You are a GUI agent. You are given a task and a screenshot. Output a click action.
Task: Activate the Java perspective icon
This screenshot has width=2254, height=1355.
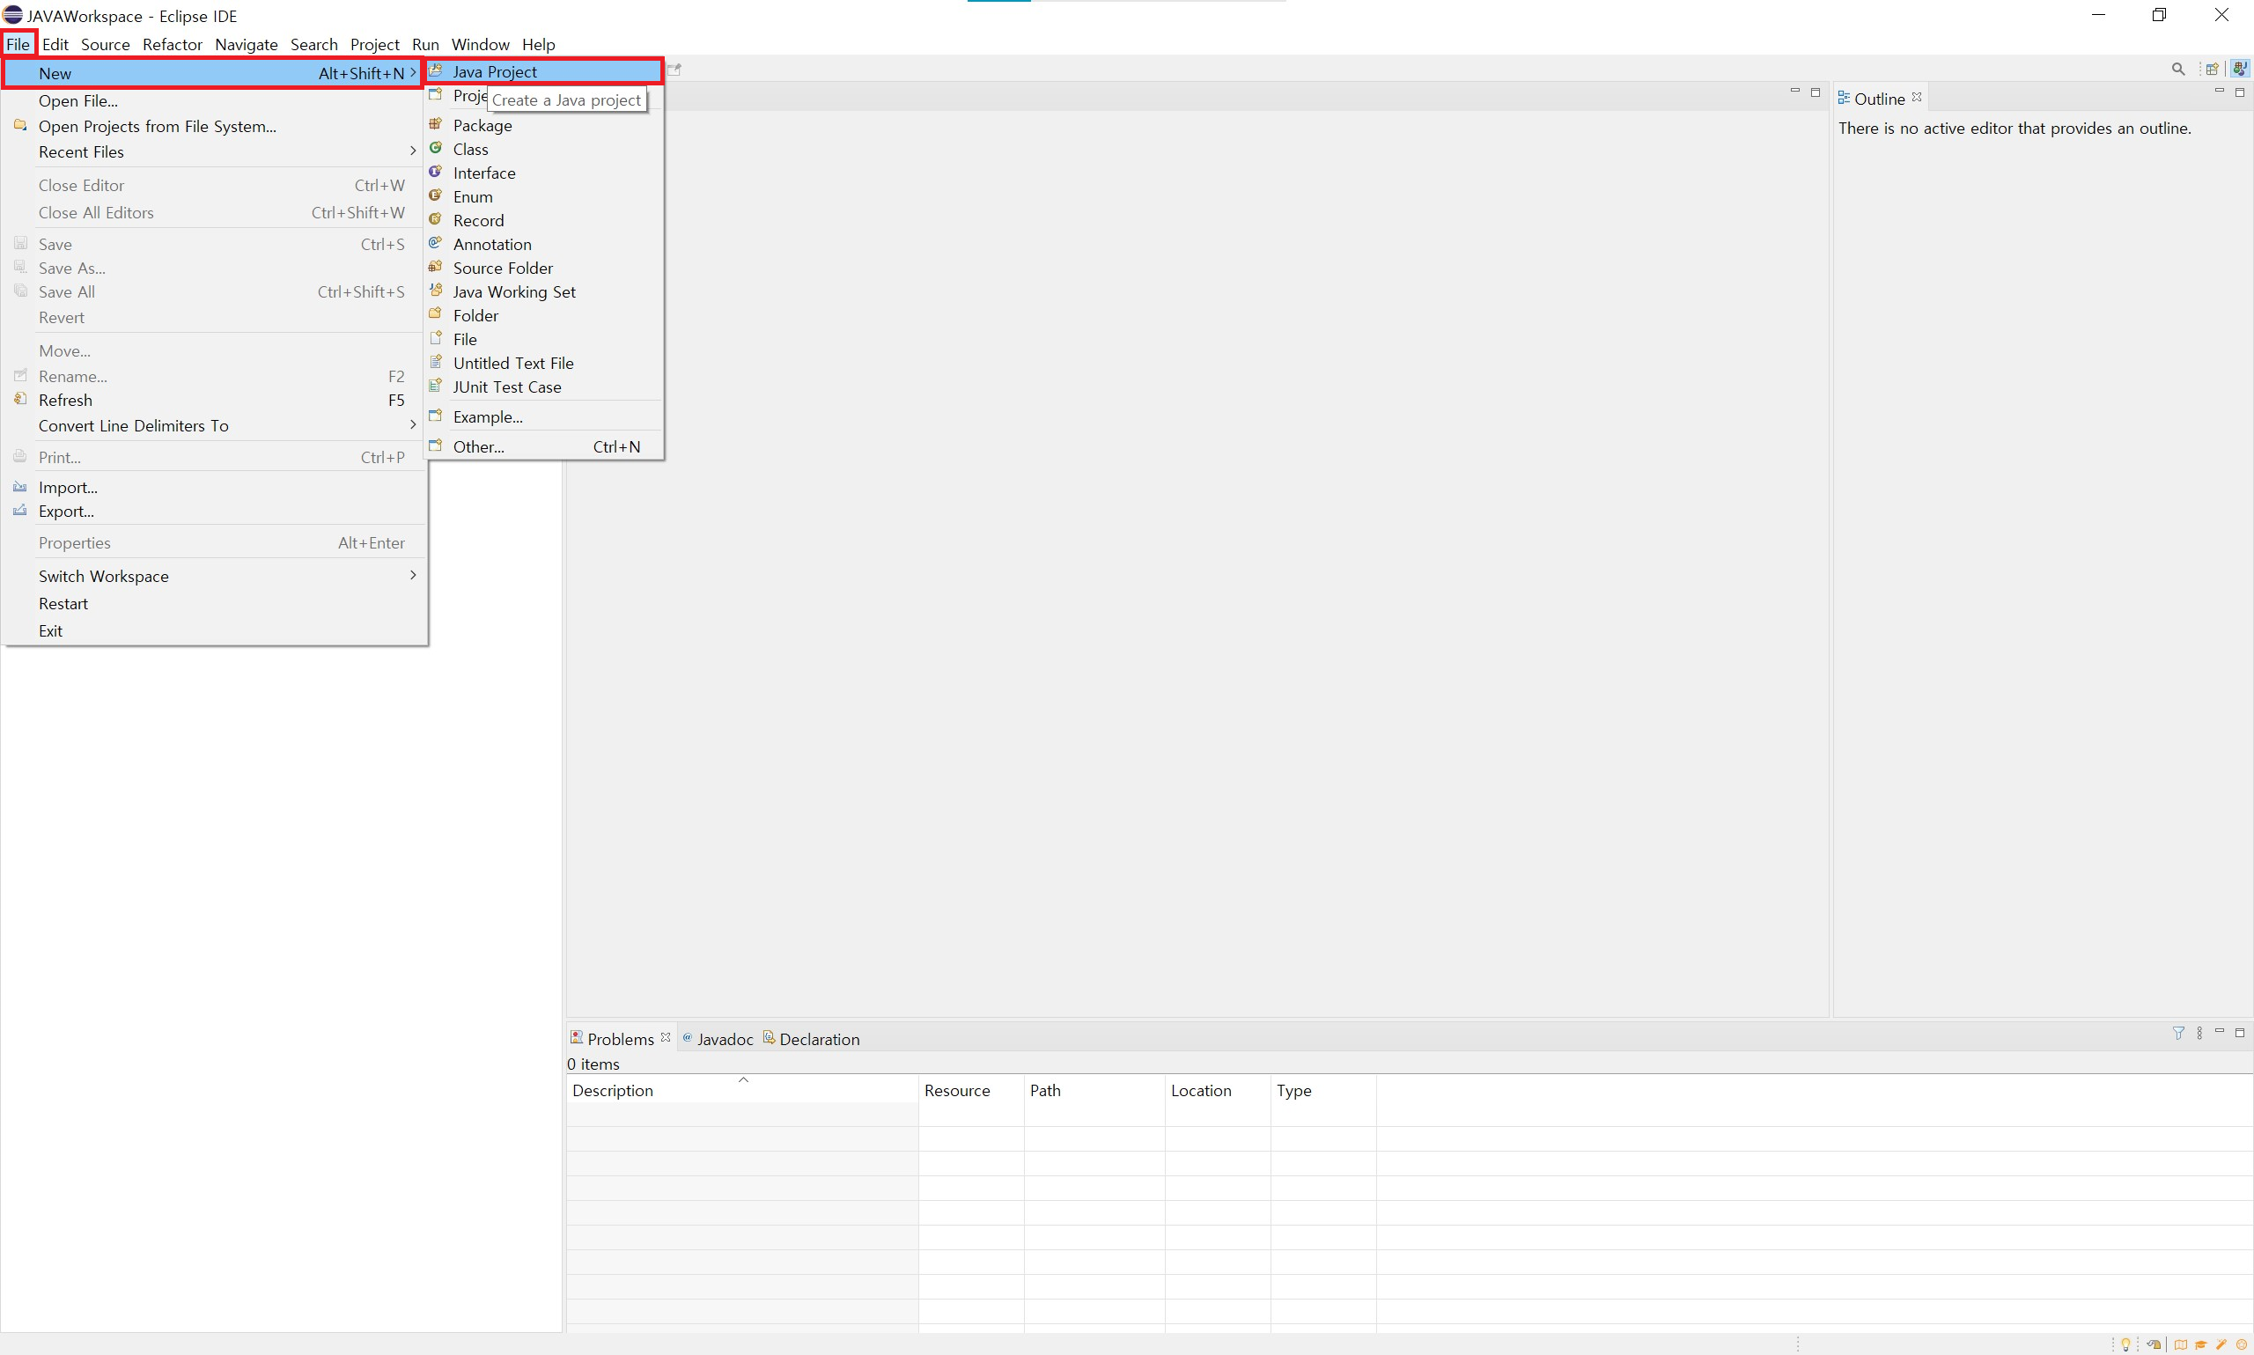point(2239,70)
